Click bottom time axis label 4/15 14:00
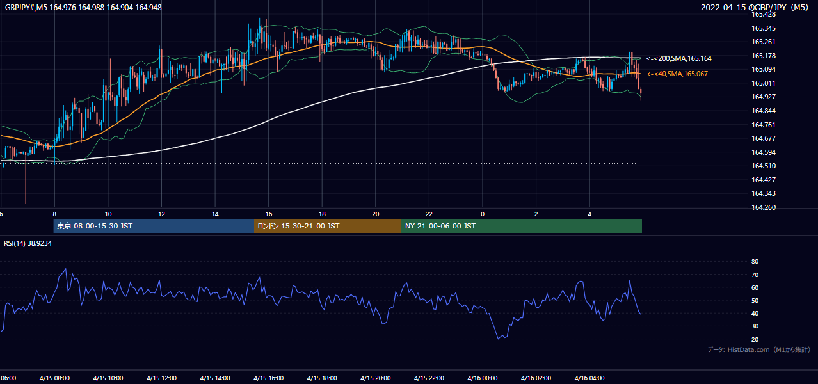The image size is (818, 384). (215, 378)
